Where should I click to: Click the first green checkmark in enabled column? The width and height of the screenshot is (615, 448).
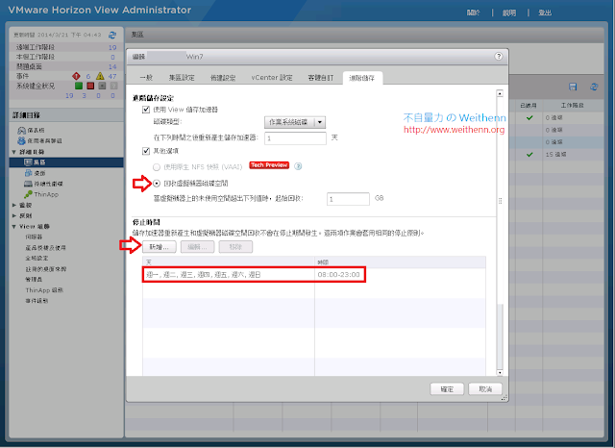[529, 117]
